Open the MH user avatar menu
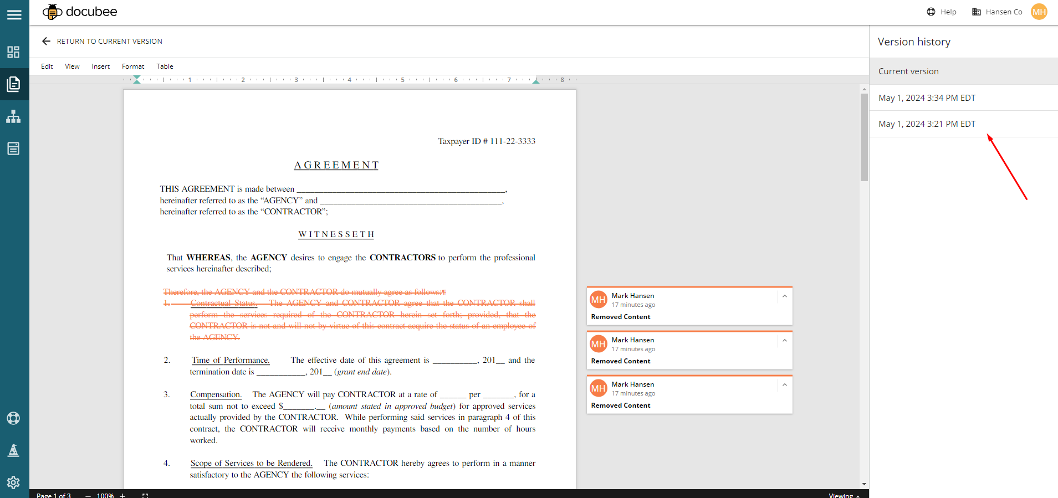Image resolution: width=1058 pixels, height=498 pixels. (1039, 12)
